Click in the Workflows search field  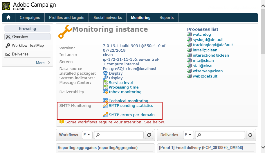click(x=119, y=135)
